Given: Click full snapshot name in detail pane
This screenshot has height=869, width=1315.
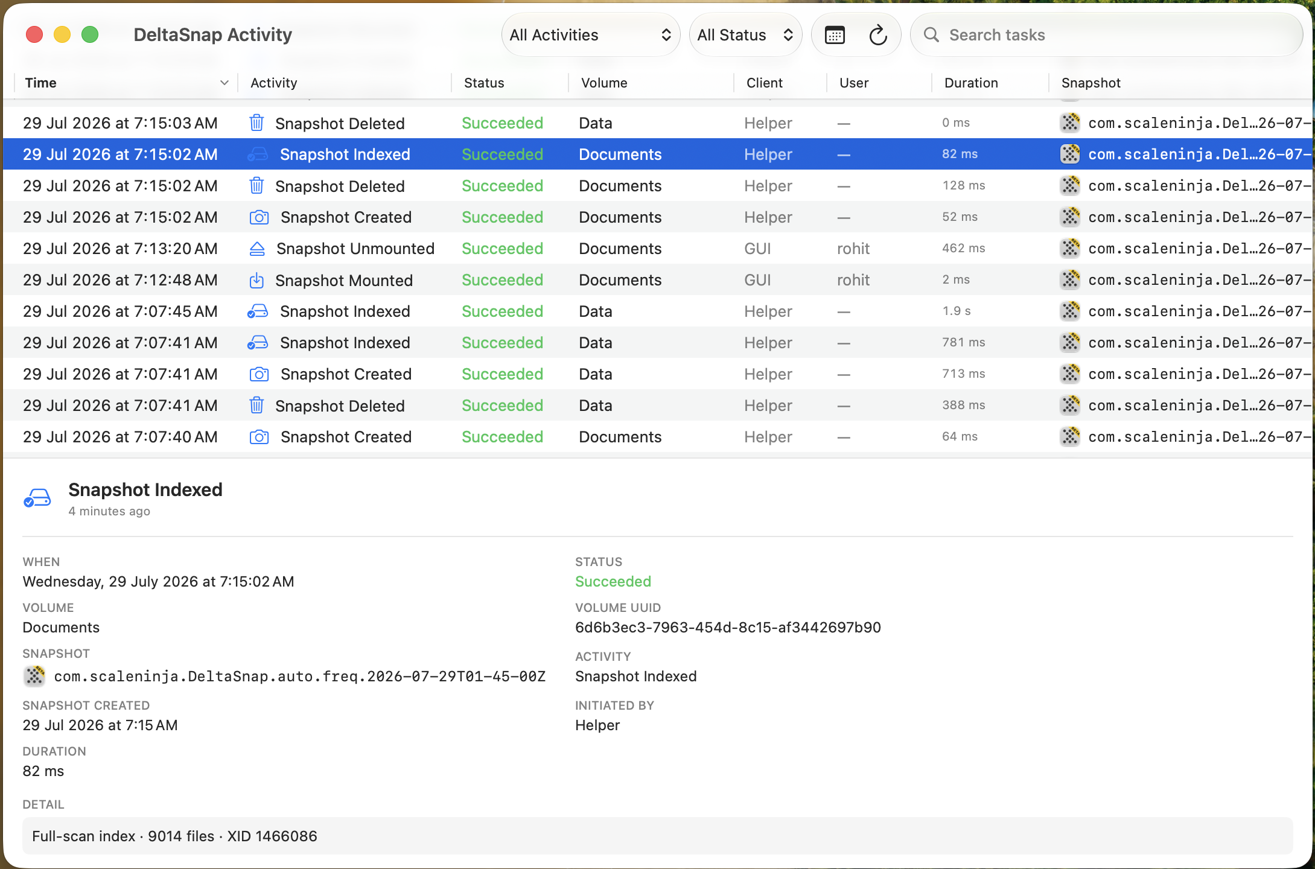Looking at the screenshot, I should pos(300,676).
